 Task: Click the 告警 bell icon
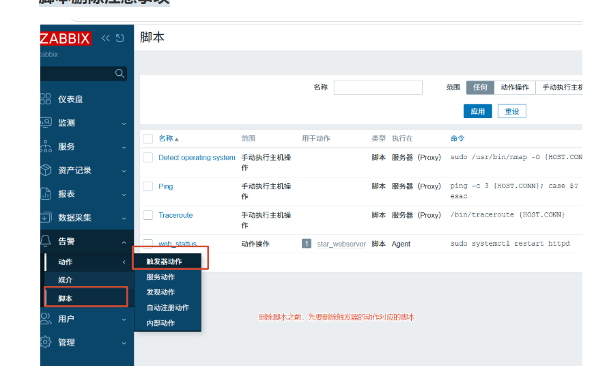click(x=46, y=241)
